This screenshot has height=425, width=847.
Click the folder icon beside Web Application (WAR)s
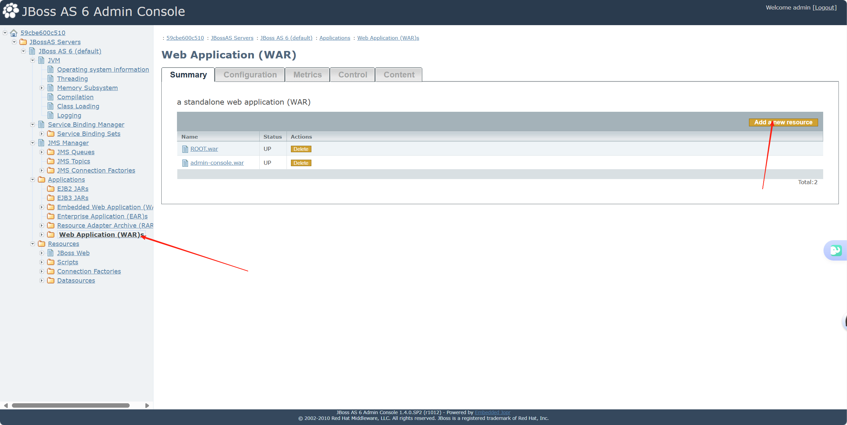[51, 234]
